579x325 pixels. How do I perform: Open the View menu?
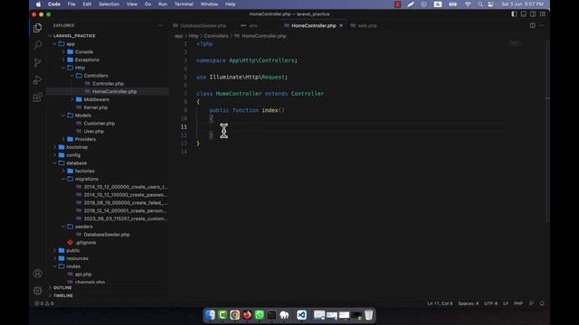tap(132, 5)
